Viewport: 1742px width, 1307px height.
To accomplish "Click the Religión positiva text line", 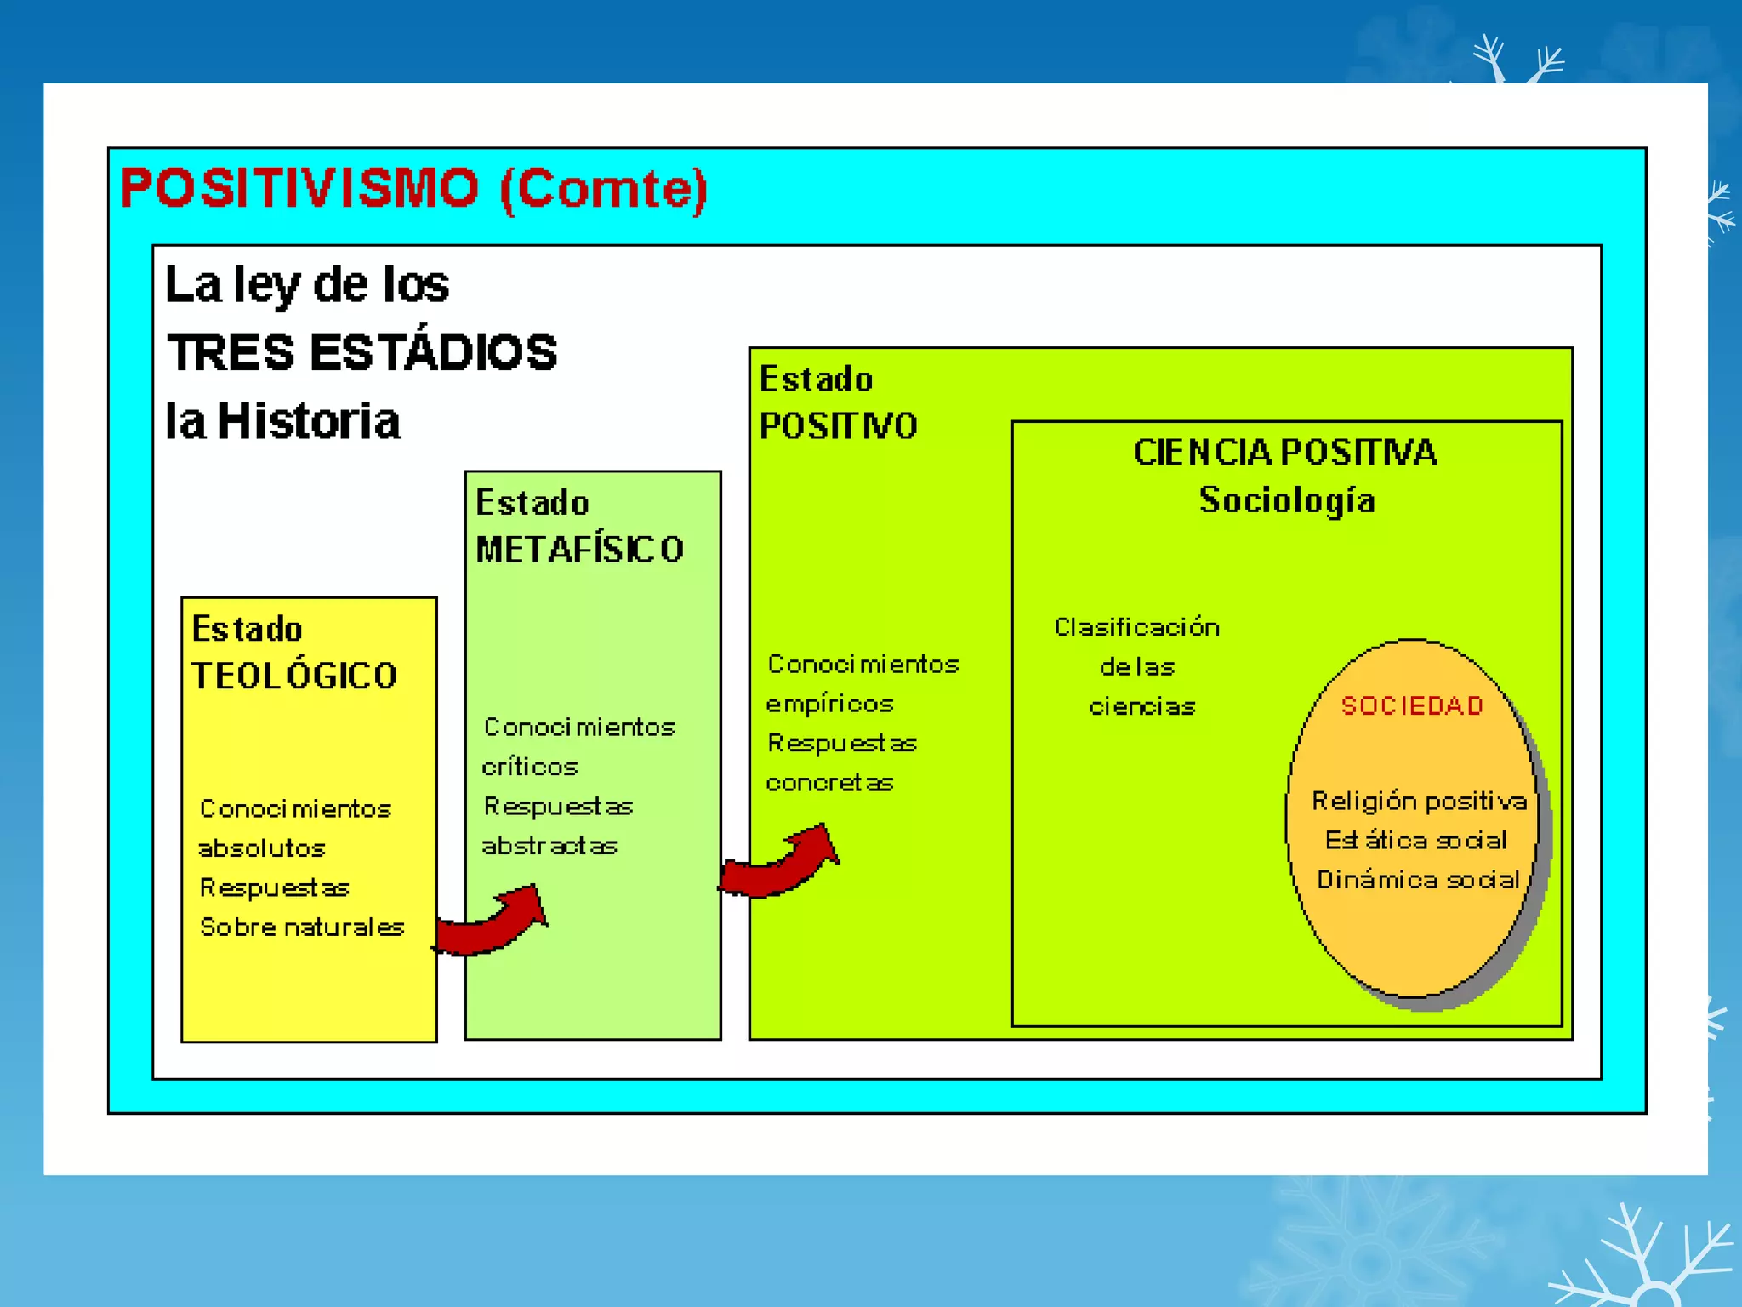I will click(1419, 801).
